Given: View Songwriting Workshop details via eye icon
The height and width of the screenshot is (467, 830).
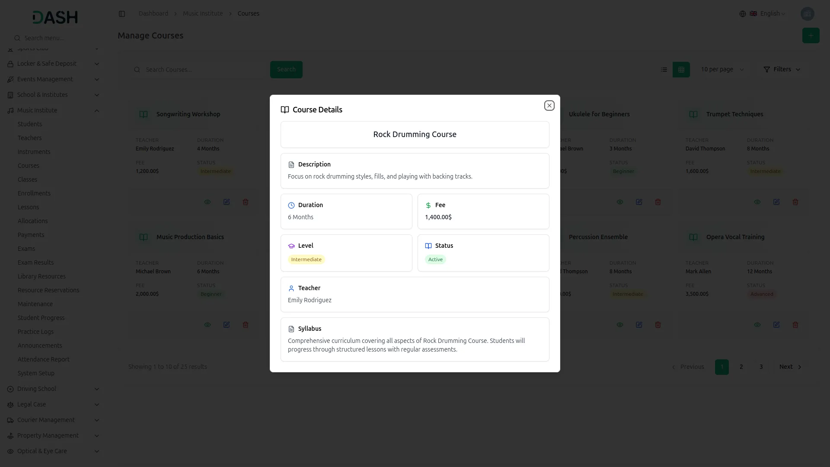Looking at the screenshot, I should point(207,202).
